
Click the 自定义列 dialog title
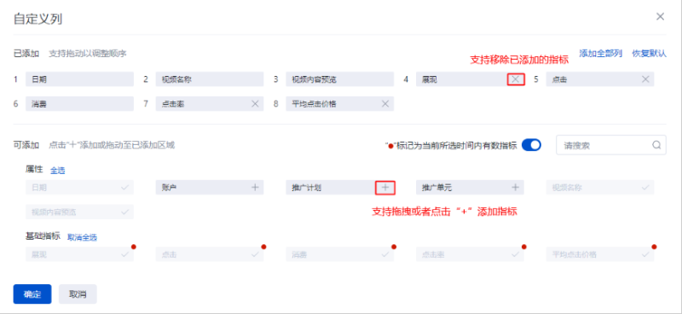38,19
